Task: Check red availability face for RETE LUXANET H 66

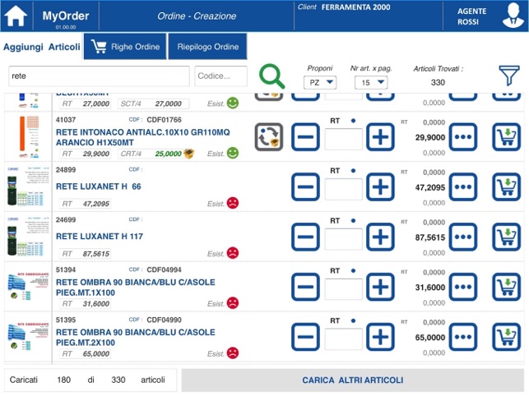Action: pos(233,203)
